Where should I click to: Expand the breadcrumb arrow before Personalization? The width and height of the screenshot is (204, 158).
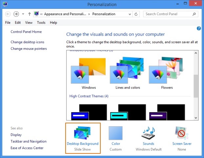(89, 14)
